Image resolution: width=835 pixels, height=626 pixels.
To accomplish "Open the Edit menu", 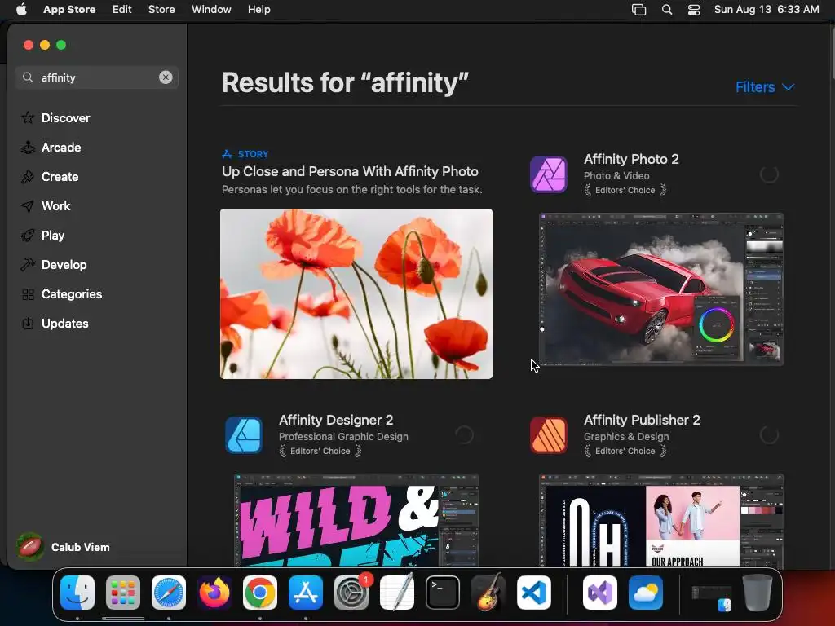I will point(122,10).
